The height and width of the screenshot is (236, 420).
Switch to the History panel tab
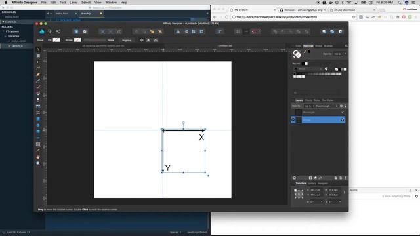pos(312,184)
